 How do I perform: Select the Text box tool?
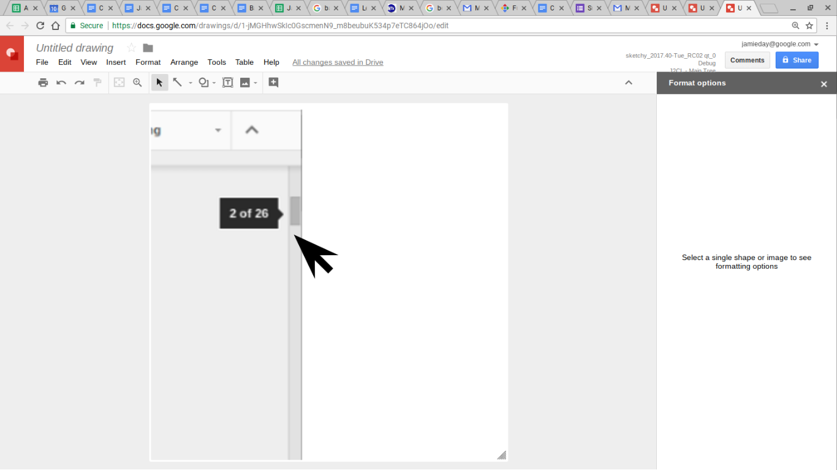[227, 83]
